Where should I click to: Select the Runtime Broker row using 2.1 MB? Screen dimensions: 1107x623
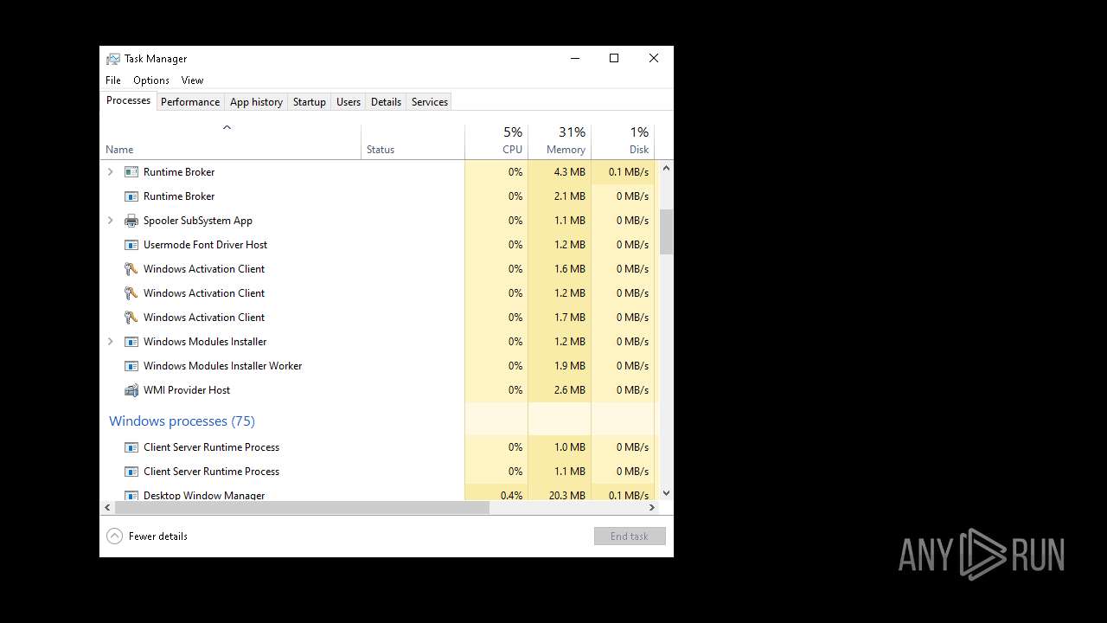coord(378,196)
